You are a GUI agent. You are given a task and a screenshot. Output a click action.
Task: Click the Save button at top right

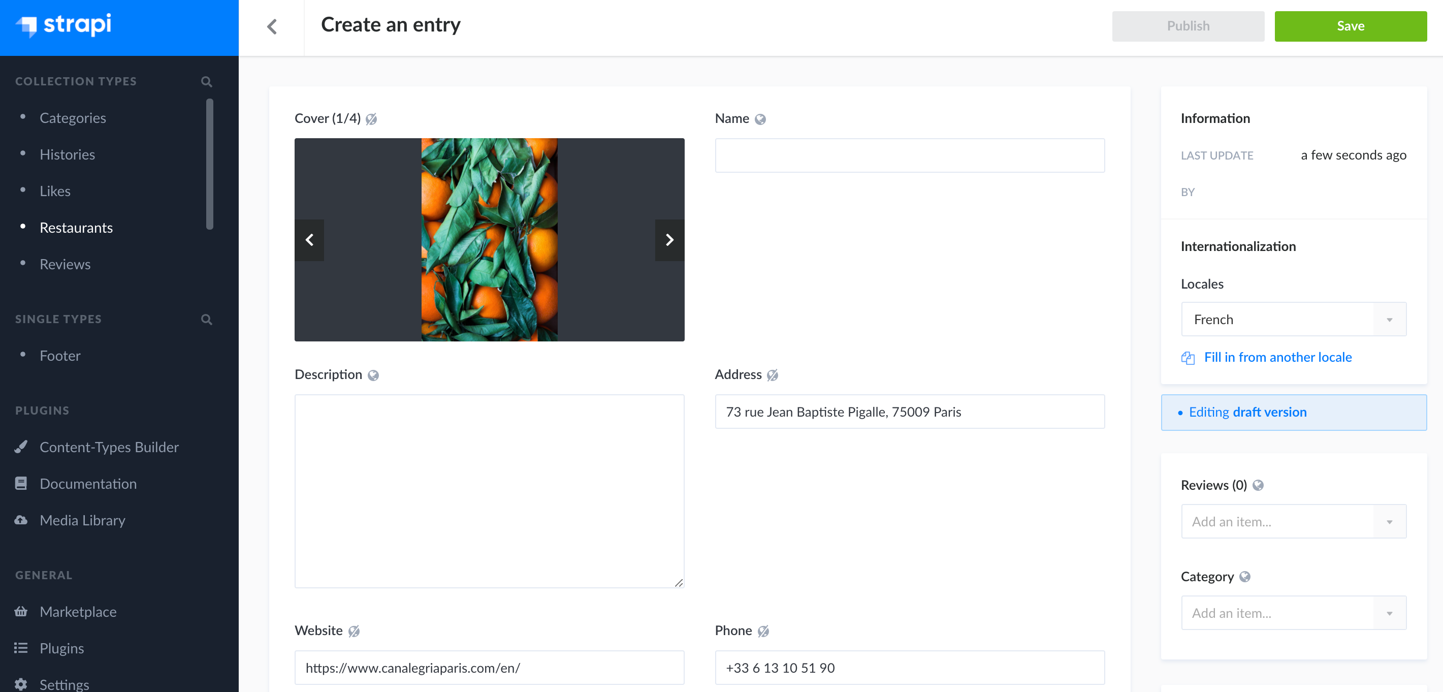pyautogui.click(x=1351, y=25)
